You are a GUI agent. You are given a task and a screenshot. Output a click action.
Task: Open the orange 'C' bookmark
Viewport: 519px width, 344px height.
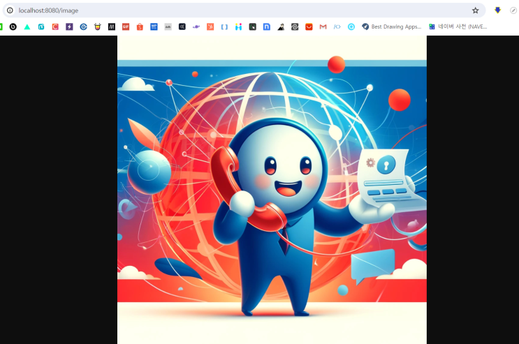click(x=55, y=27)
